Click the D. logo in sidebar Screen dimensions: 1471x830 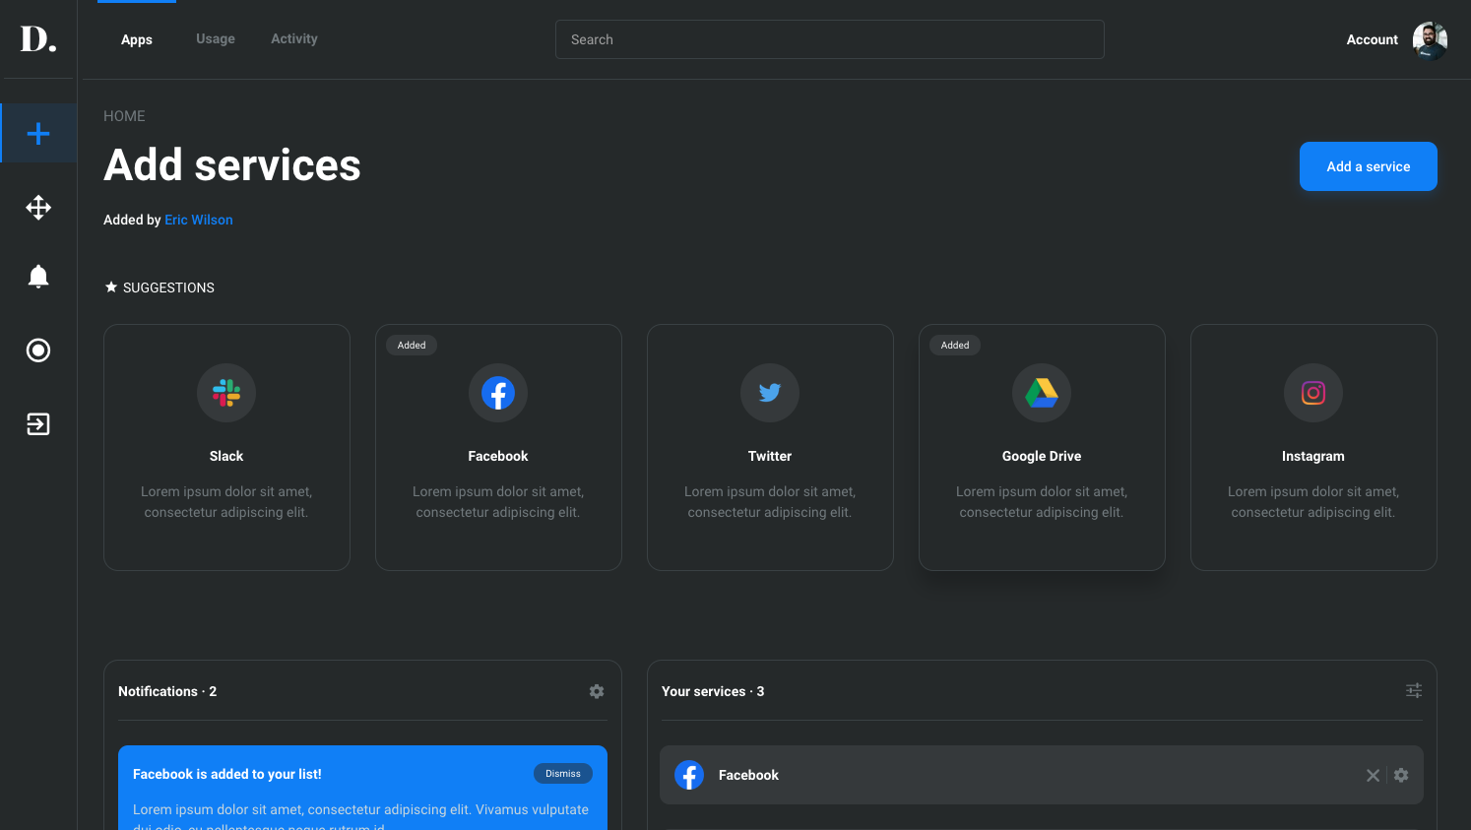coord(38,39)
